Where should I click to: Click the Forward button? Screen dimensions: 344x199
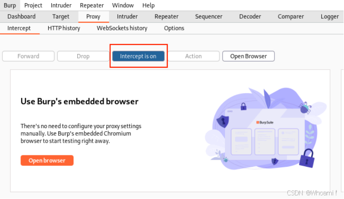(28, 56)
